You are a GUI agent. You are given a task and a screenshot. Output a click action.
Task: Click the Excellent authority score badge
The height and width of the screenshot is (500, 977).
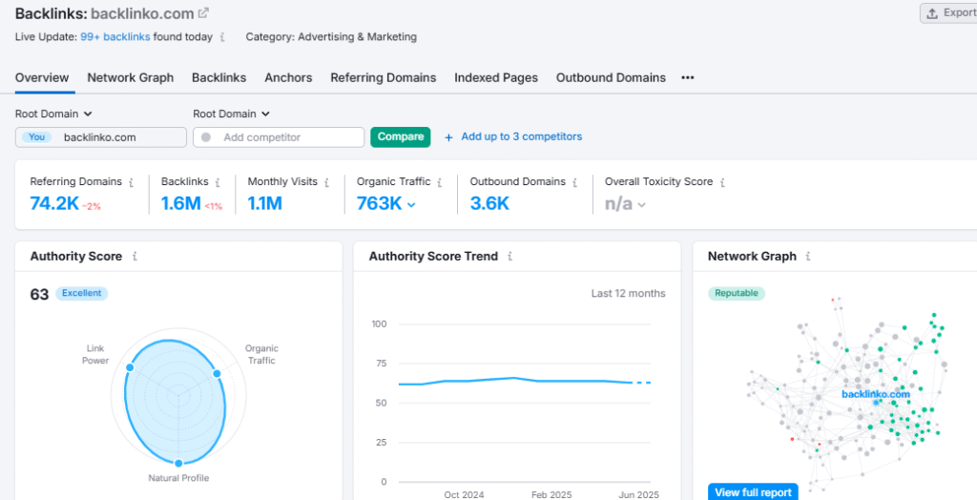(82, 293)
